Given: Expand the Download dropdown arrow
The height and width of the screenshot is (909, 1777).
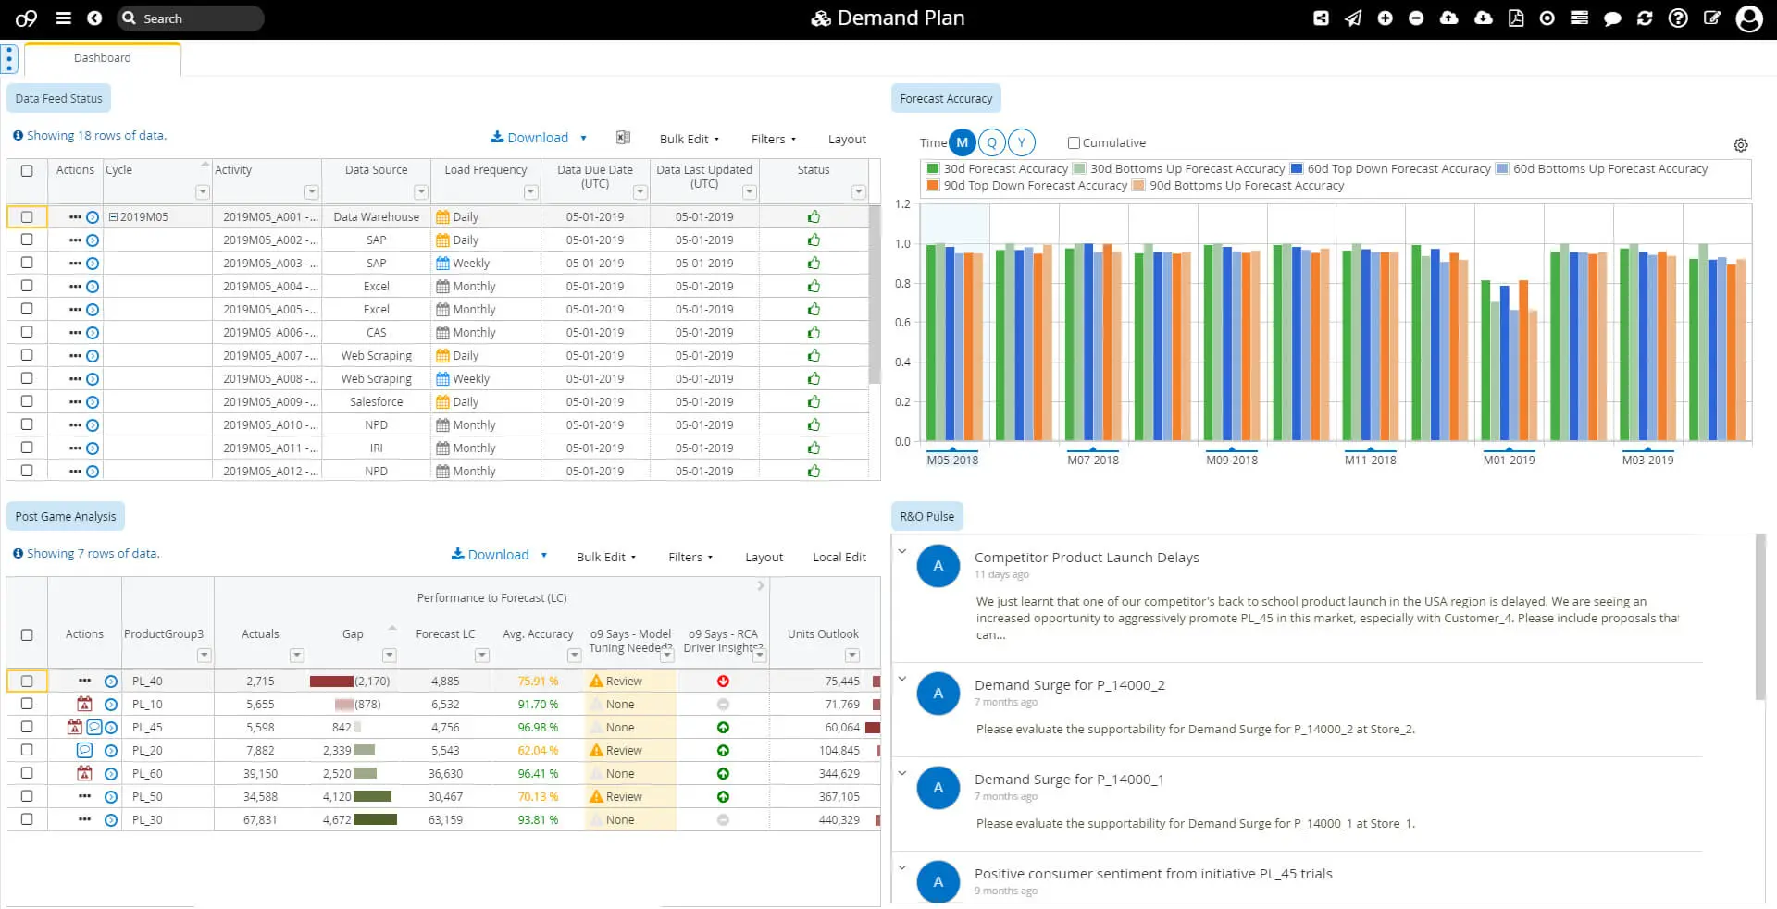Looking at the screenshot, I should (x=584, y=138).
